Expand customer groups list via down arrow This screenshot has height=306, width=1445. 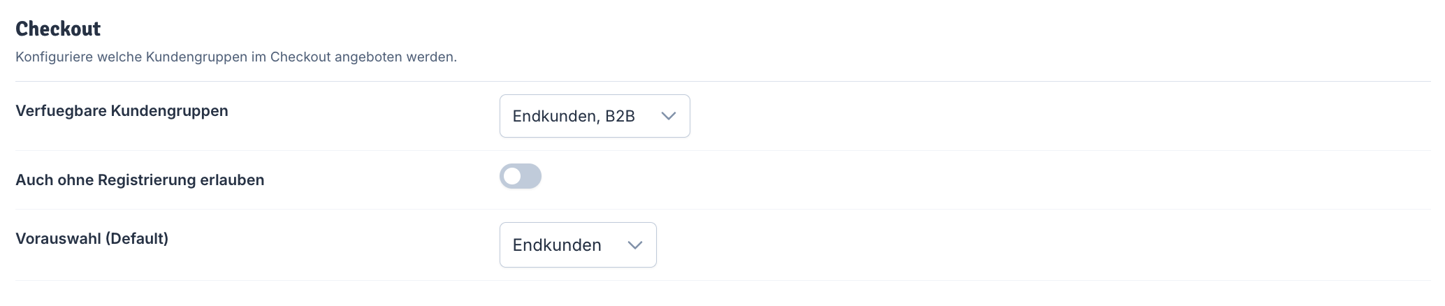(x=669, y=116)
